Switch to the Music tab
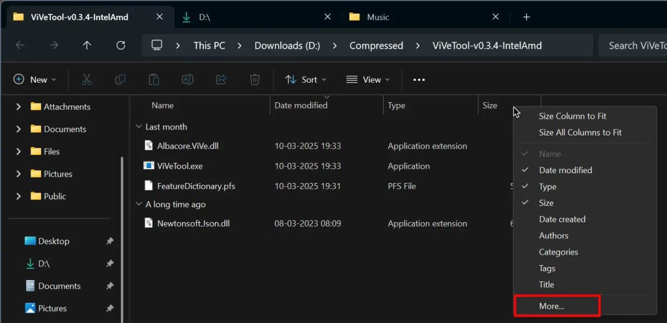 tap(424, 17)
